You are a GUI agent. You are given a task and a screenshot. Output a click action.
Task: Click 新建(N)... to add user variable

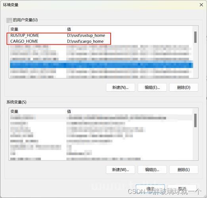121,87
